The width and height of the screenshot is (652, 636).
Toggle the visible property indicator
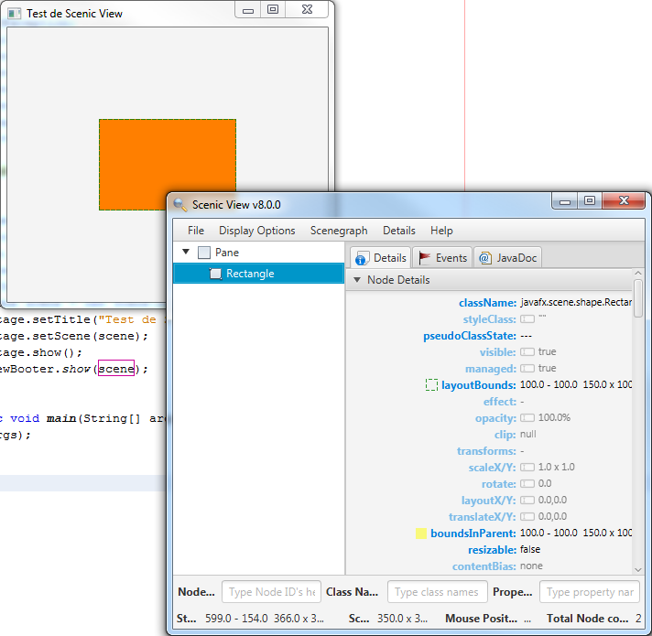point(527,352)
